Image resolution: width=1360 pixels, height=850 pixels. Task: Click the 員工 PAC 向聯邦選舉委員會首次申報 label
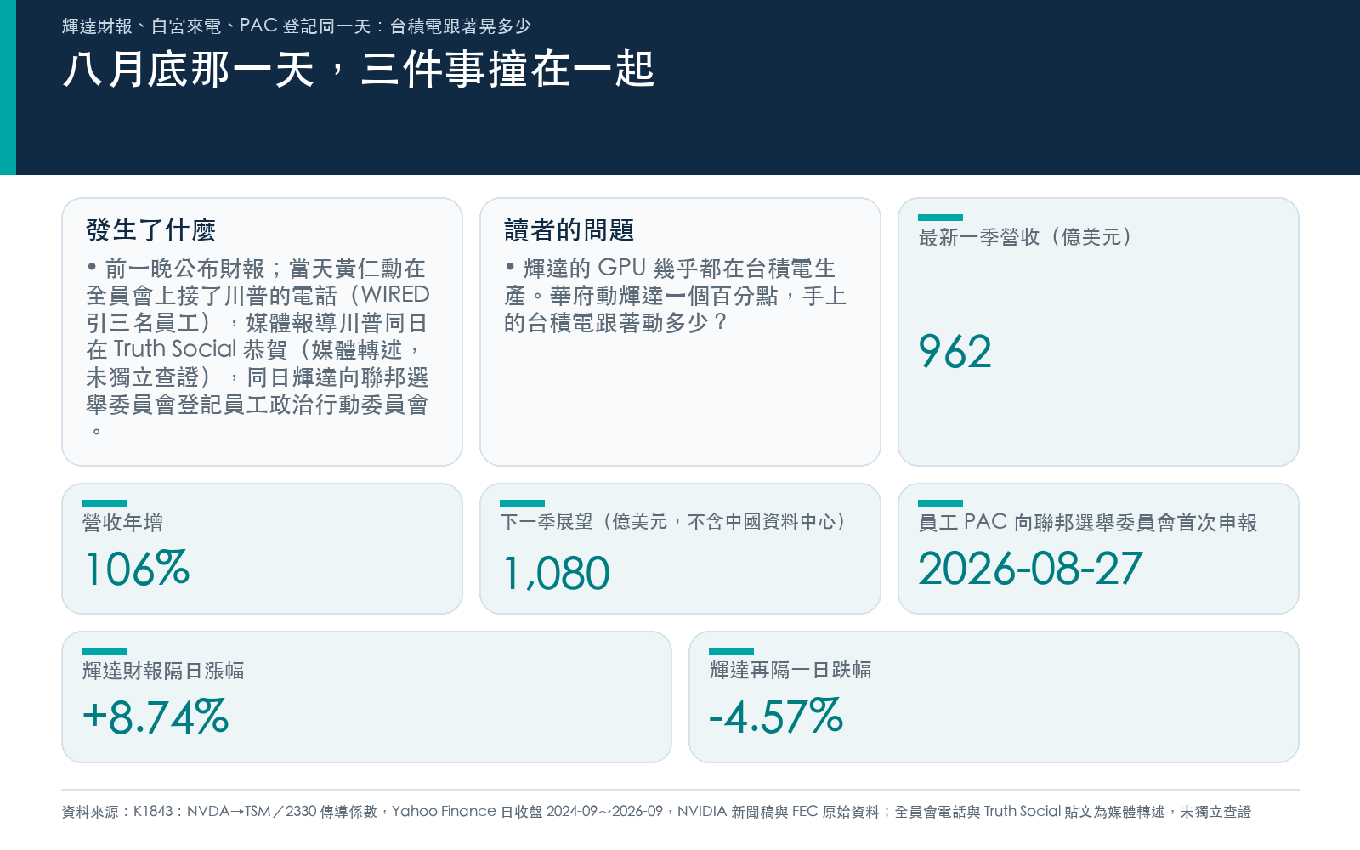click(x=1088, y=523)
